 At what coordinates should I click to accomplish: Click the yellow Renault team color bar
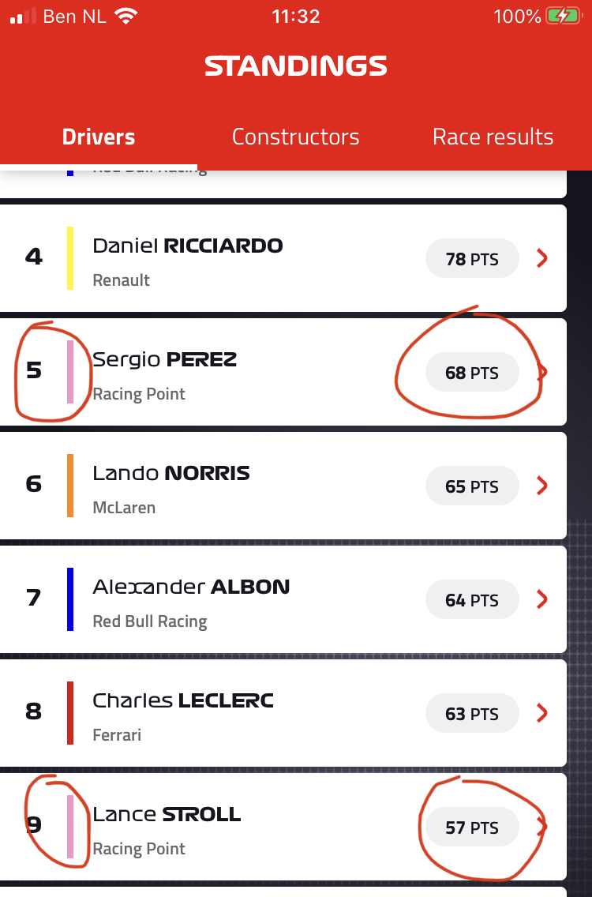pos(70,258)
